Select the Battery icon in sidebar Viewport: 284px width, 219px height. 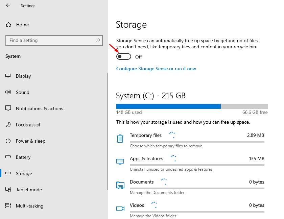[x=8, y=157]
